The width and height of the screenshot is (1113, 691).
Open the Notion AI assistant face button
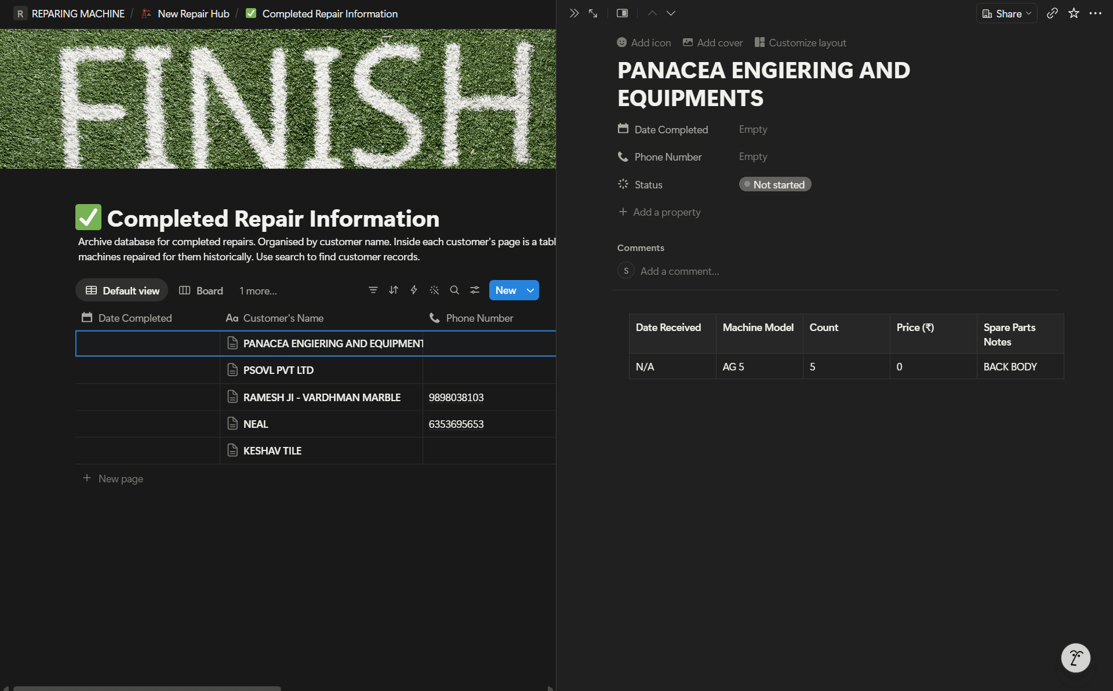pyautogui.click(x=1075, y=658)
